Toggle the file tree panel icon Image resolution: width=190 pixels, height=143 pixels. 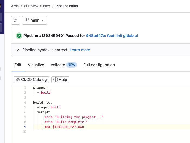(x=15, y=20)
